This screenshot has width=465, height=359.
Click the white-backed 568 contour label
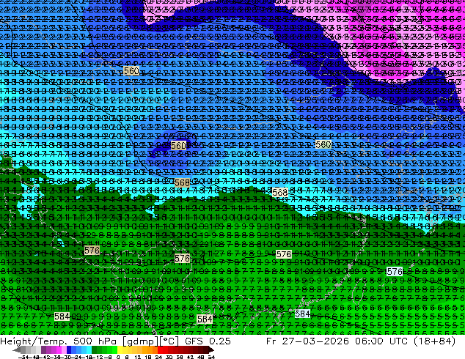click(x=279, y=193)
